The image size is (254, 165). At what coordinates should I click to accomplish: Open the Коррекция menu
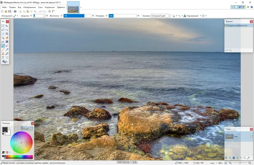pos(50,7)
